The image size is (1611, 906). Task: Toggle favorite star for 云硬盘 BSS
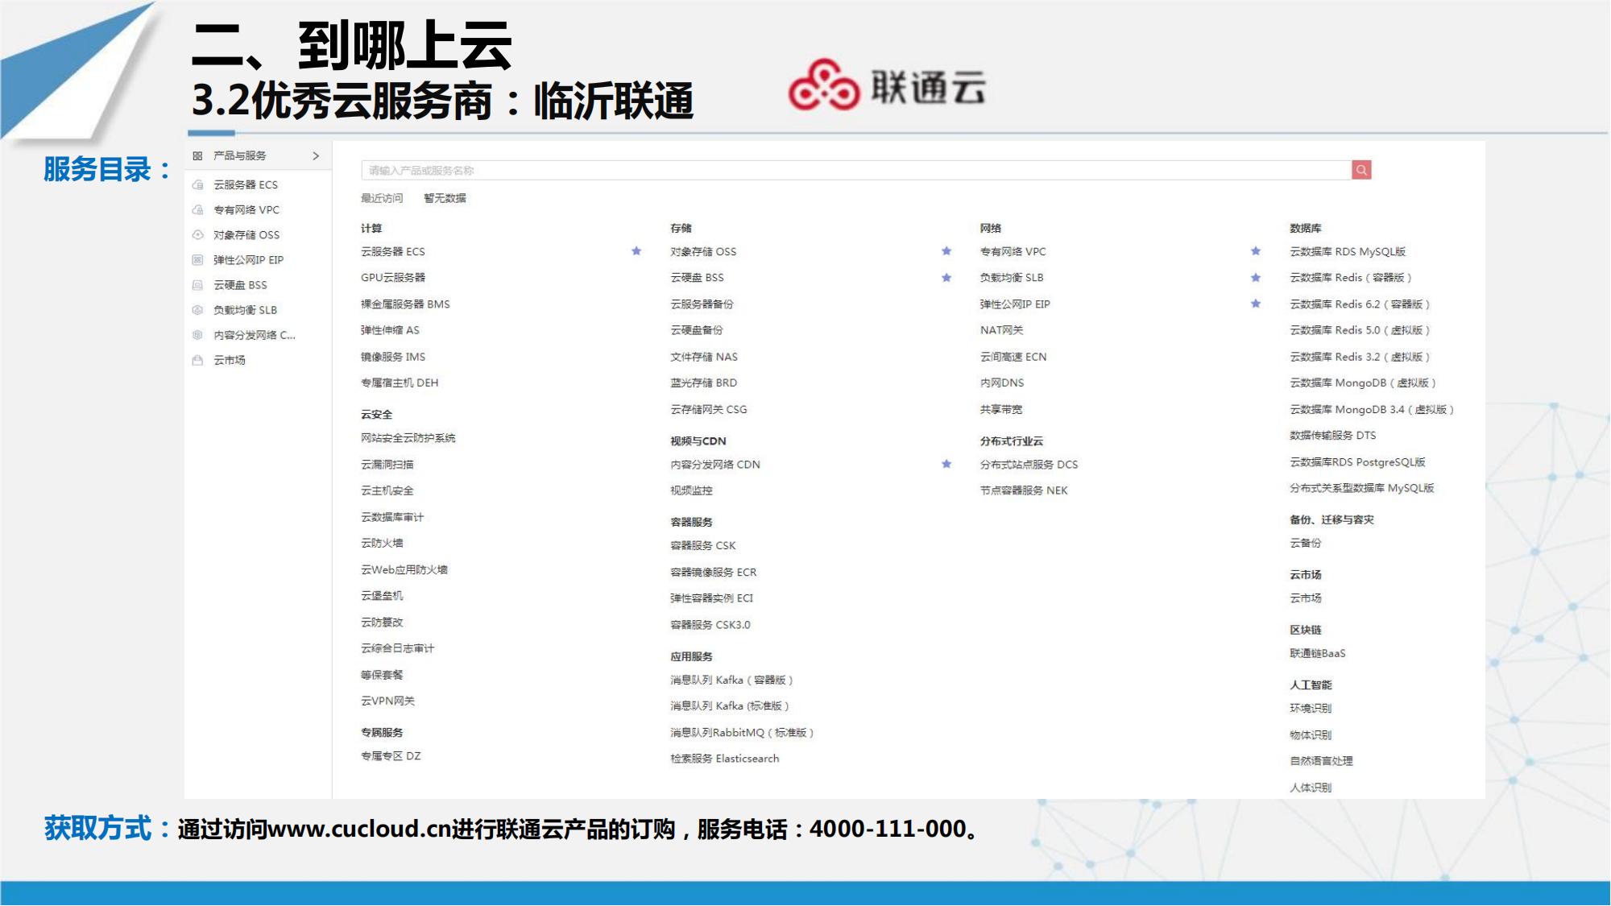pyautogui.click(x=946, y=278)
